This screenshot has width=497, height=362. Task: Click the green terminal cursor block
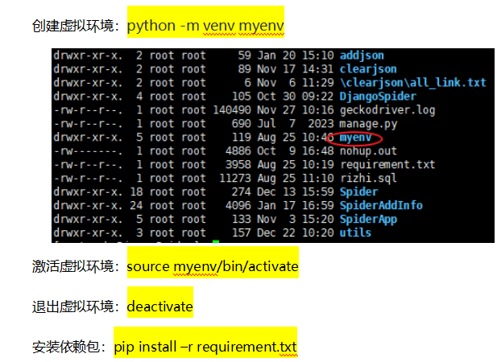click(x=216, y=241)
